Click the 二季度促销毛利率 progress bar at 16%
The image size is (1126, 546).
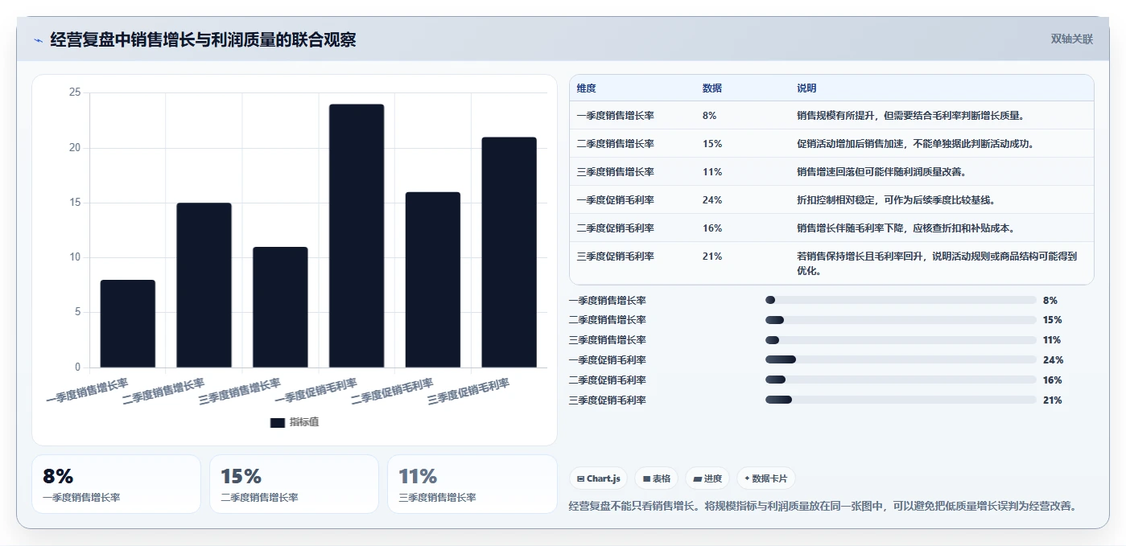pyautogui.click(x=901, y=380)
